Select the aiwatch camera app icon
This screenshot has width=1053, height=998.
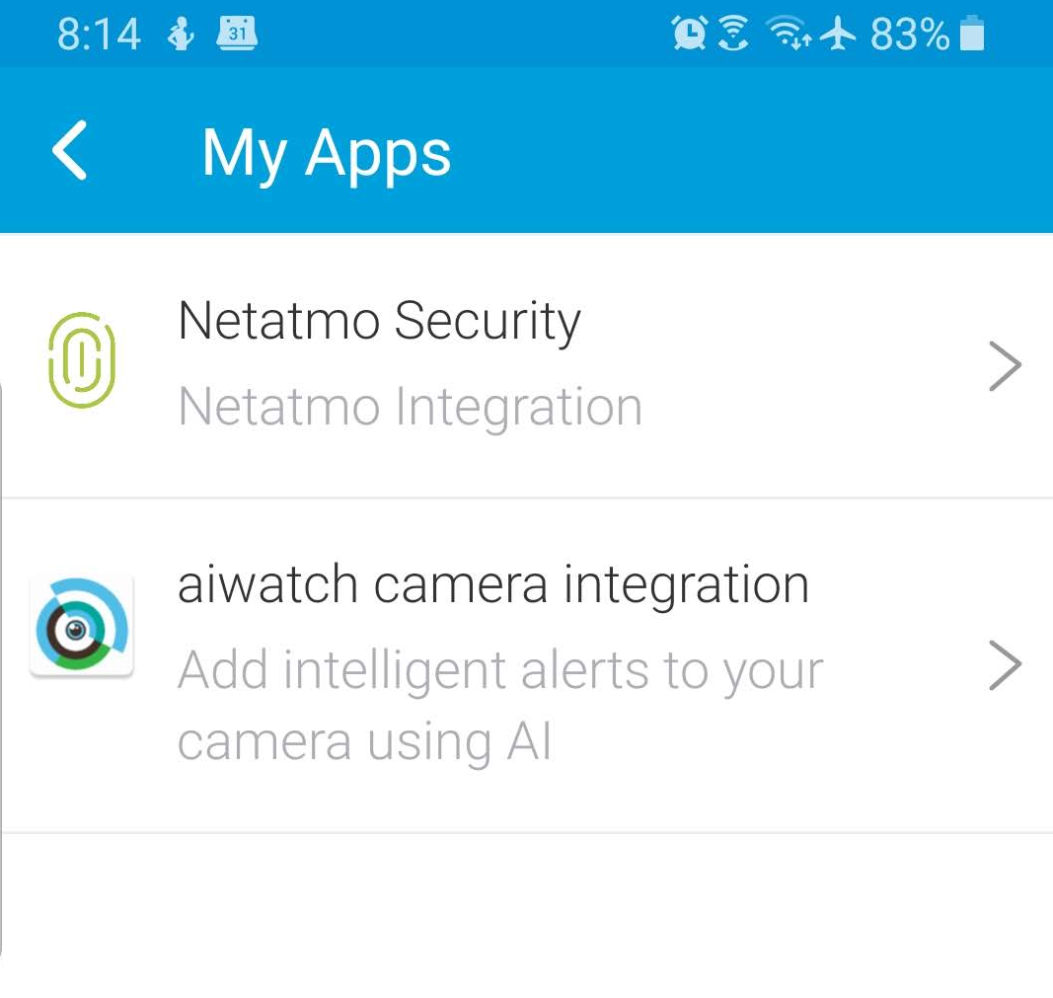(x=82, y=625)
